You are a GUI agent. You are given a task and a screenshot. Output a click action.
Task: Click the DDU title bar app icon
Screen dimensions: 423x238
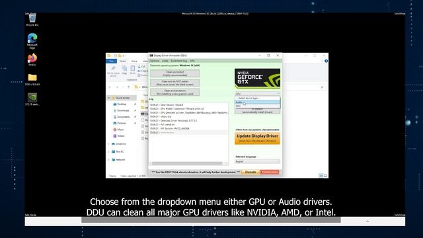151,56
